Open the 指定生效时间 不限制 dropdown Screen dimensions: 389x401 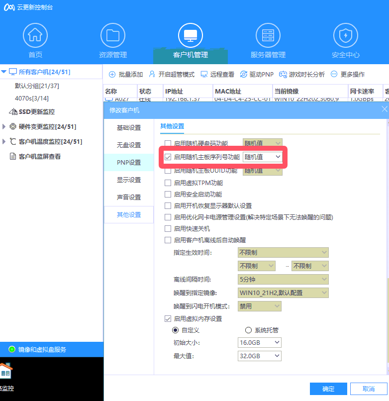click(283, 253)
